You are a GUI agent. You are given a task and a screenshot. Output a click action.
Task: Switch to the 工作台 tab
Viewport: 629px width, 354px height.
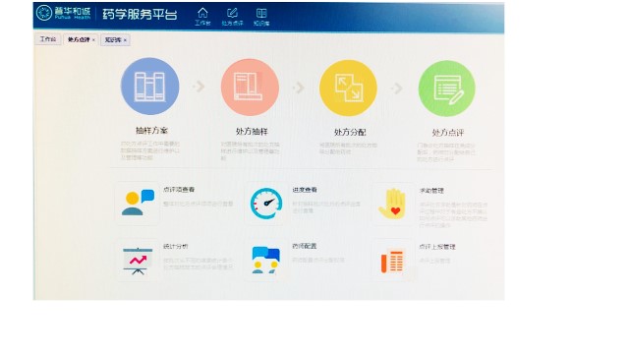point(48,39)
